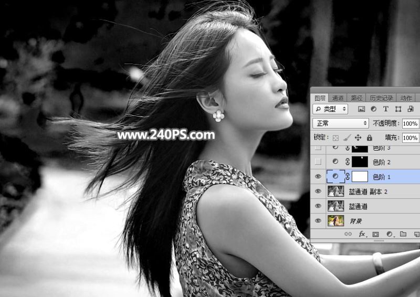The image size is (420, 297).
Task: Toggle lock transparent pixels icon
Action: pyautogui.click(x=335, y=138)
